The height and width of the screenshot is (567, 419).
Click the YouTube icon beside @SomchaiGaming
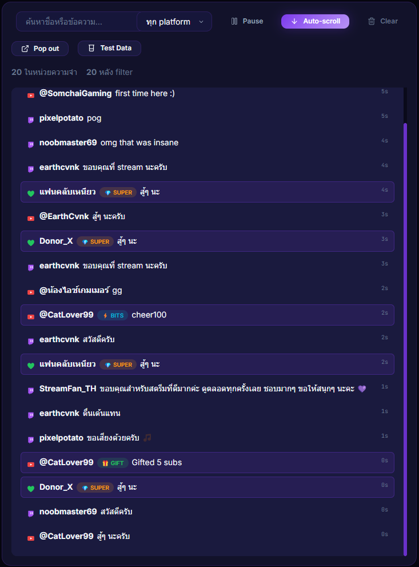[30, 95]
